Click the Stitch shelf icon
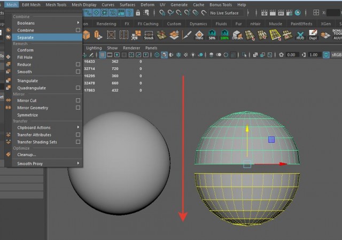The width and height of the screenshot is (342, 240). (149, 35)
